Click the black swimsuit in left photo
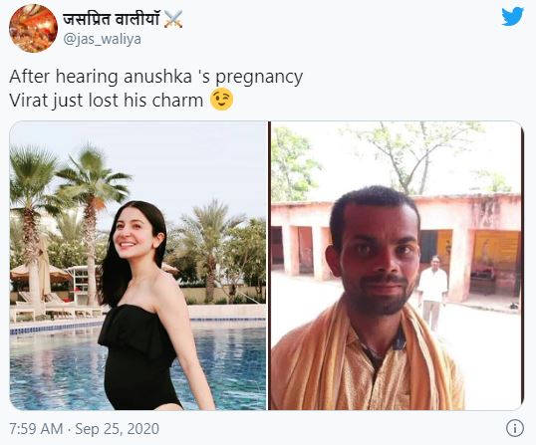This screenshot has height=445, width=536. pos(140,356)
